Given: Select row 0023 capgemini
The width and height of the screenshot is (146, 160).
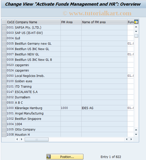Looking at the screenshot, I should (4, 65).
